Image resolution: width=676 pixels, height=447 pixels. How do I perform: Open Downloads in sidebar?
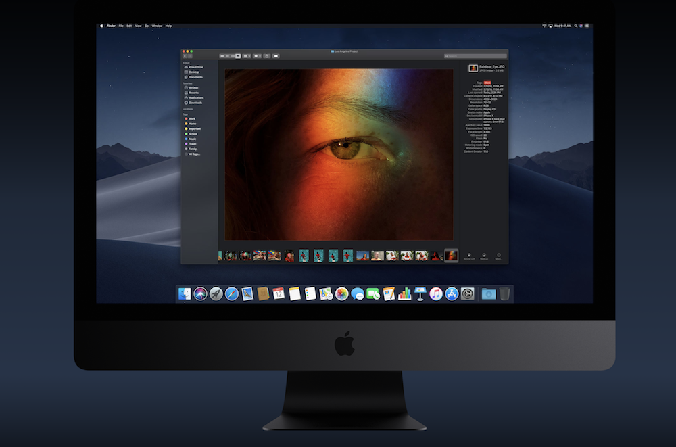coord(193,103)
